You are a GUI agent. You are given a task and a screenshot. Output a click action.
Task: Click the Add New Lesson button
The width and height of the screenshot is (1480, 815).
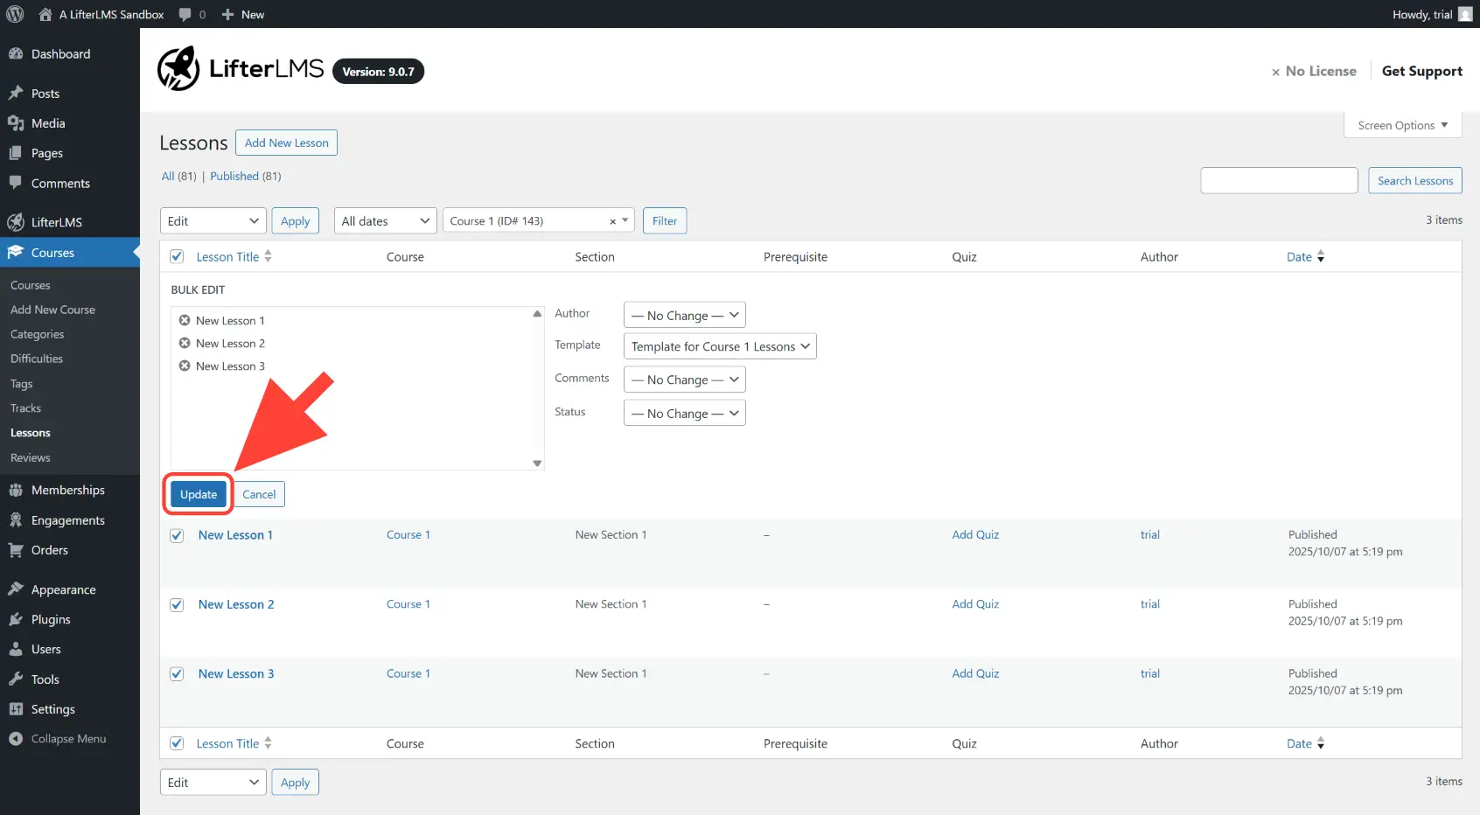click(286, 143)
